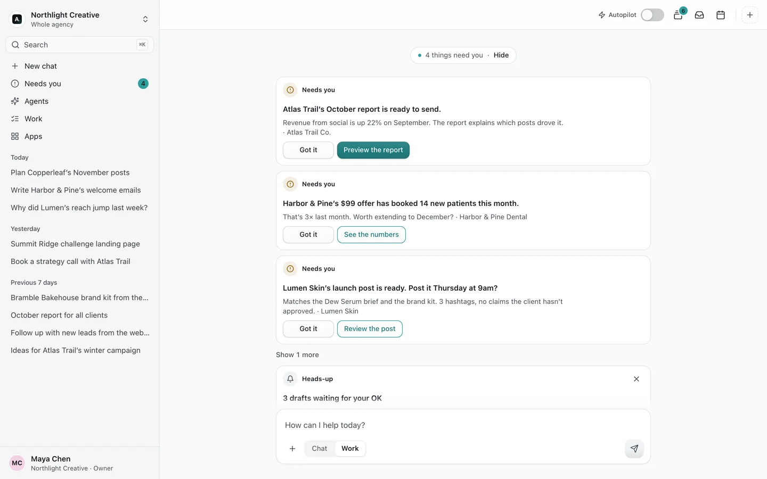Click the bell icon on Heads-up card
Screen dimensions: 767x479
pyautogui.click(x=290, y=379)
